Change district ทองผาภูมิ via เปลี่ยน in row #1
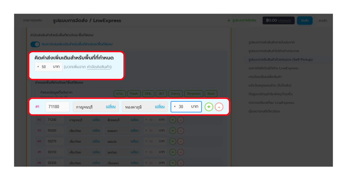Screen dimensions: 347x182 click(160, 106)
